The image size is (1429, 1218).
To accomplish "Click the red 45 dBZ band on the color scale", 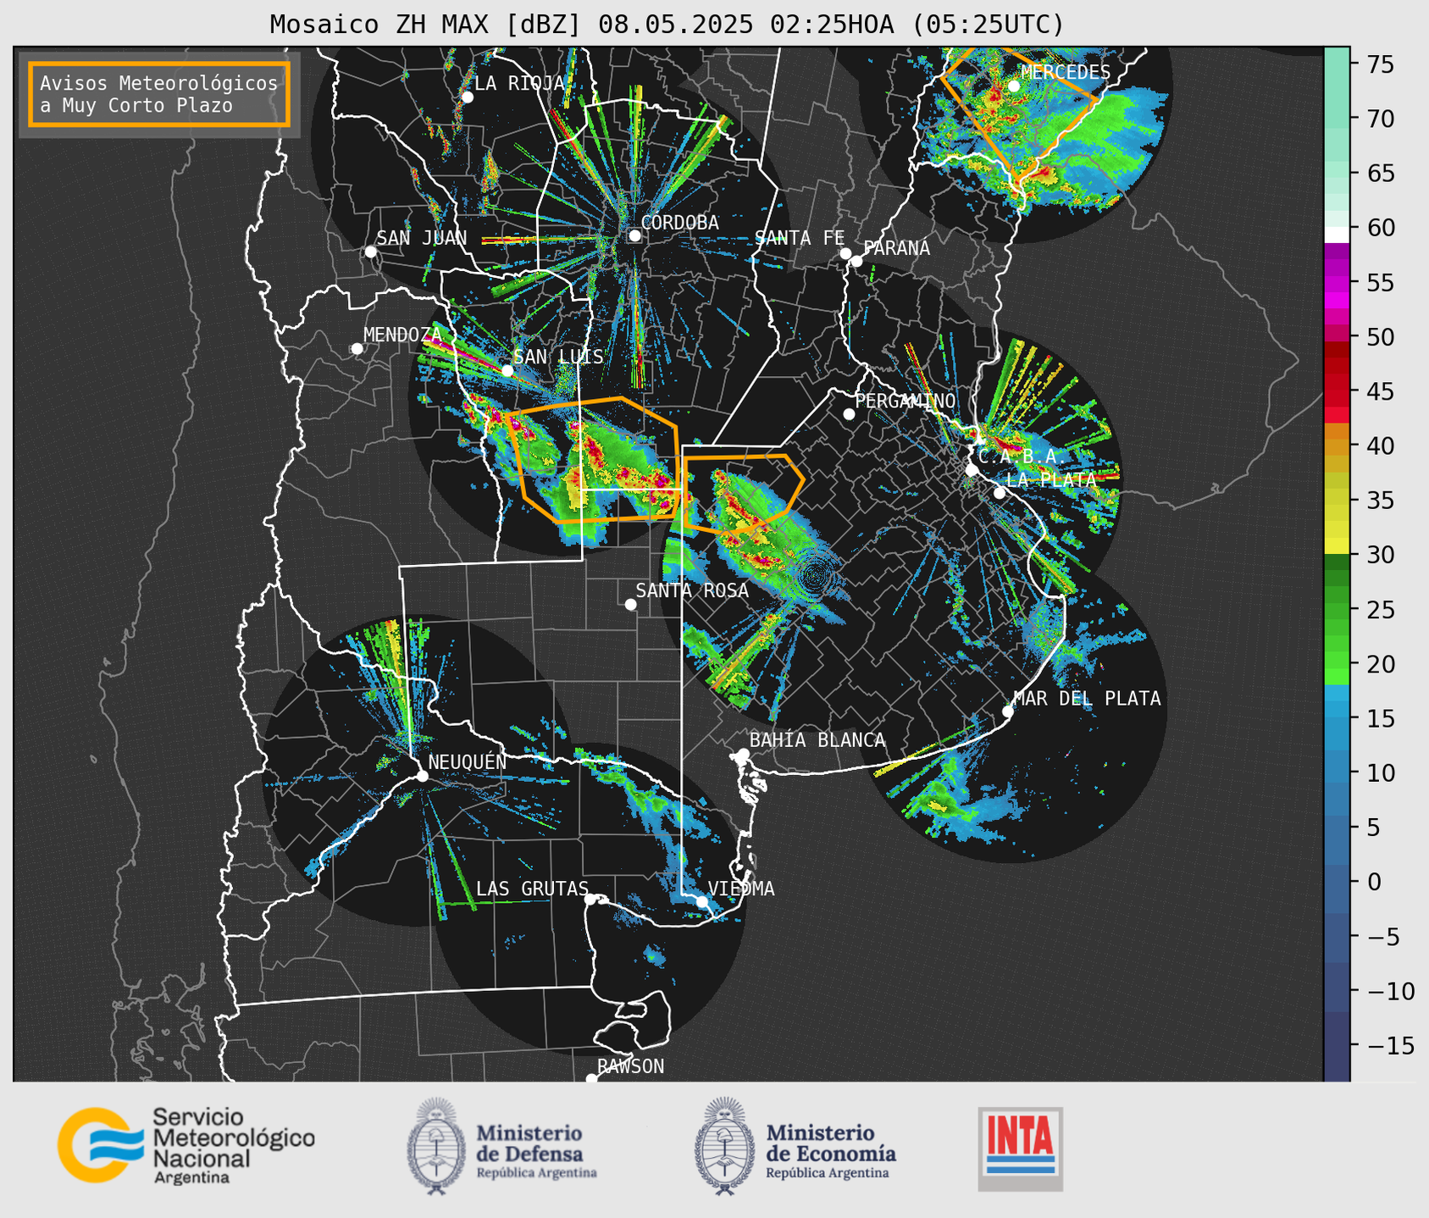I will coord(1337,391).
